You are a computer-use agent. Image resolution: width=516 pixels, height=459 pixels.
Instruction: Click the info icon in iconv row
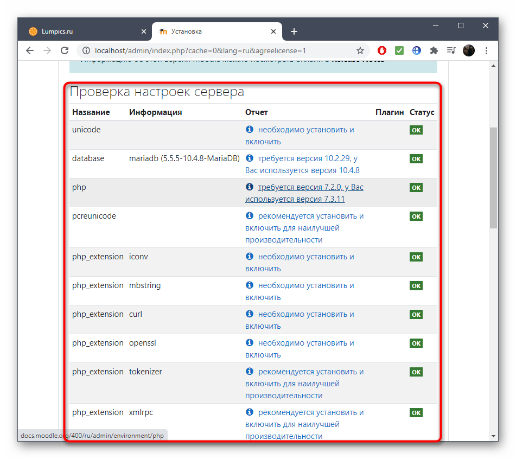[x=250, y=256]
